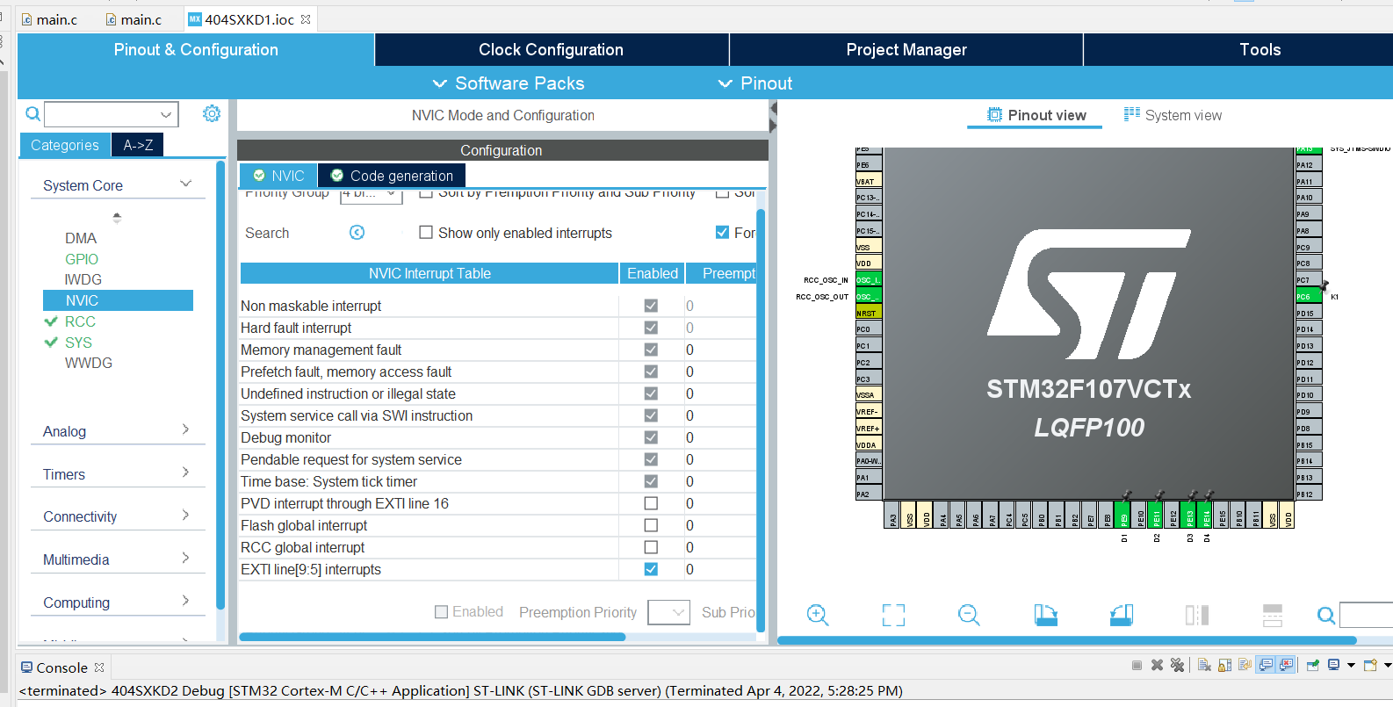Toggle show console on standard output change
The height and width of the screenshot is (707, 1393).
[x=1265, y=665]
